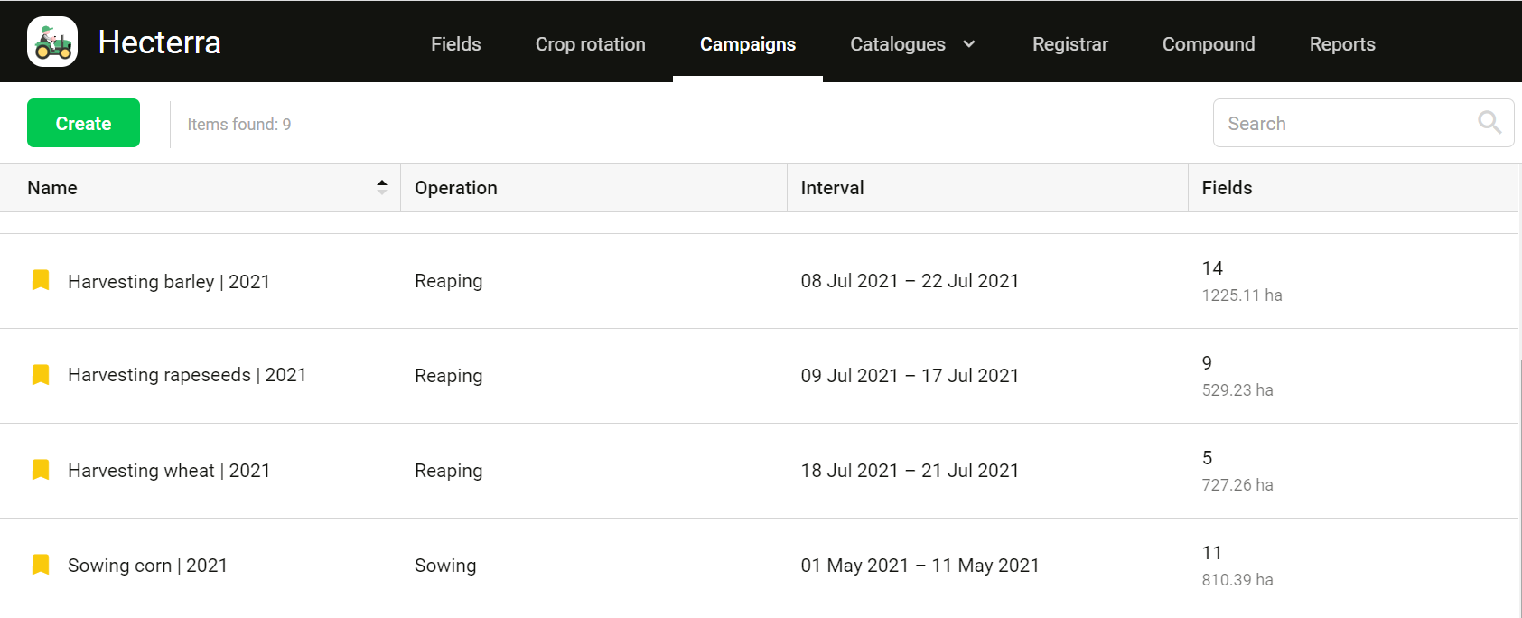Switch to Crop rotation tab
The image size is (1522, 618).
point(590,44)
